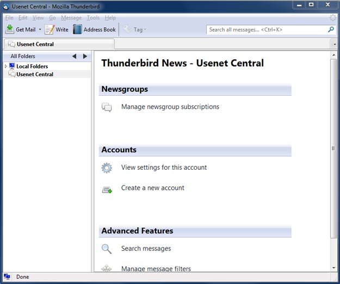Open the File menu
The image size is (340, 284).
9,18
